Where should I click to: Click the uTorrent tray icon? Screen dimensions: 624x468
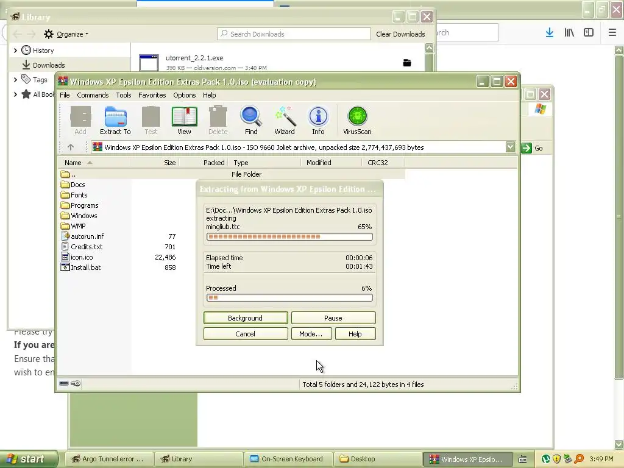(x=546, y=459)
